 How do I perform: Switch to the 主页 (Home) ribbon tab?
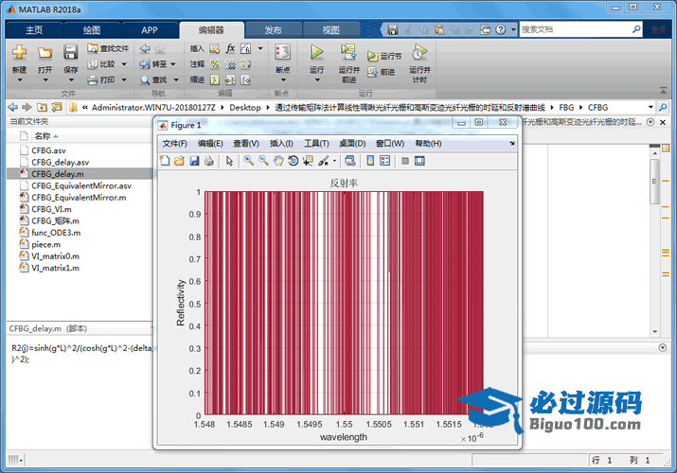click(34, 30)
